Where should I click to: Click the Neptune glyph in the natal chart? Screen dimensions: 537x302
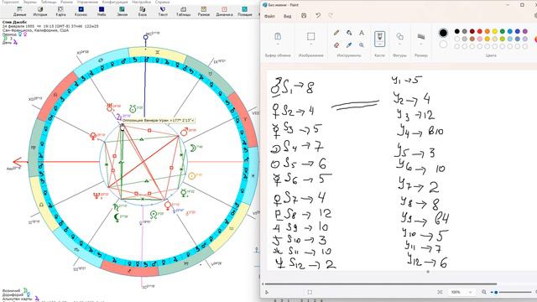coord(97,195)
